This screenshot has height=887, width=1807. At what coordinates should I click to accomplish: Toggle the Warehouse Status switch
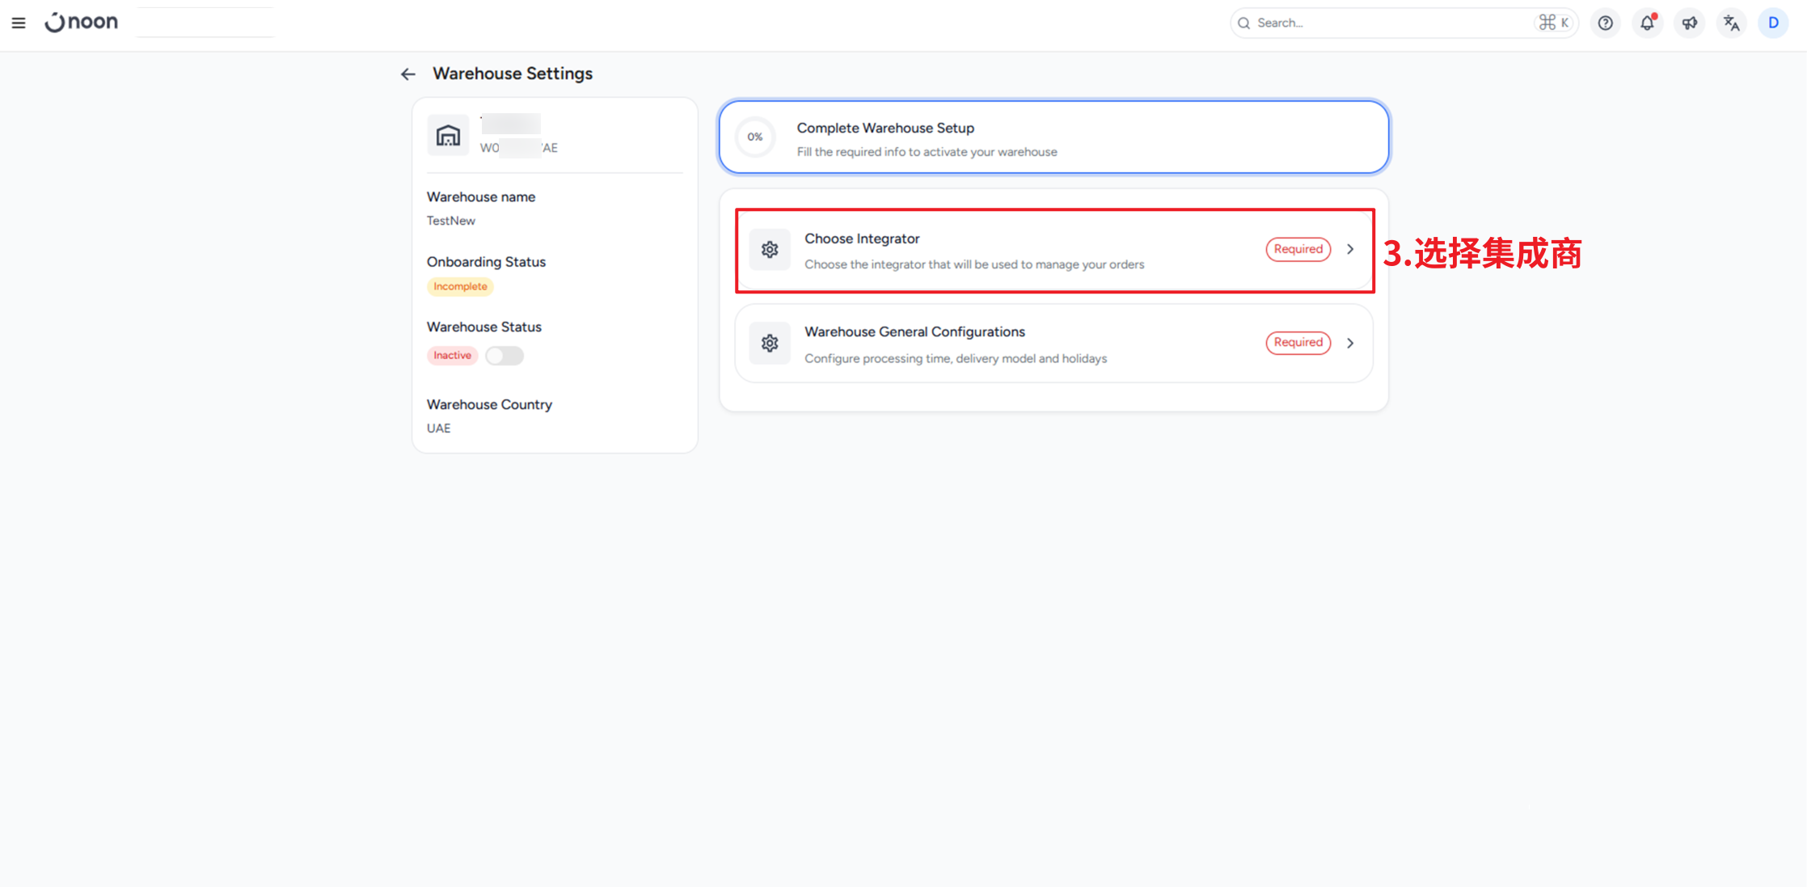coord(505,356)
